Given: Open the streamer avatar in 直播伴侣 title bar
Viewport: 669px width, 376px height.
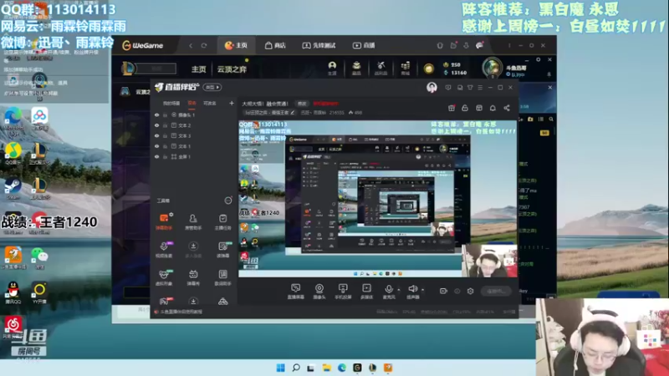Looking at the screenshot, I should coord(432,88).
